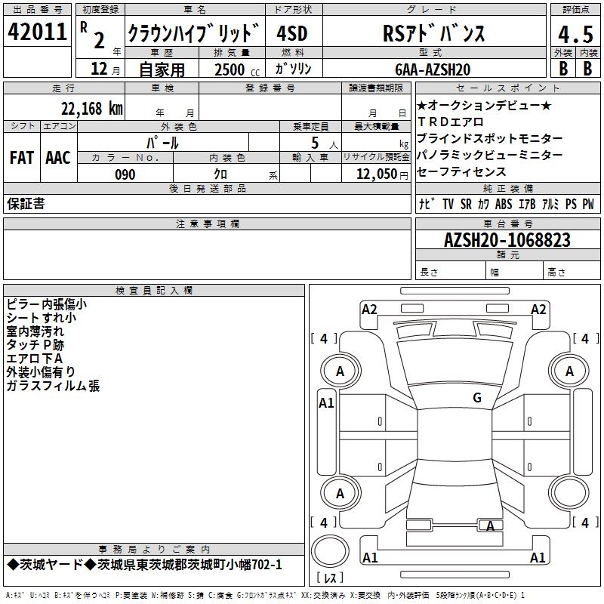The height and width of the screenshot is (604, 604).
Task: Click the 茨城ヤード address line
Action: 145,565
